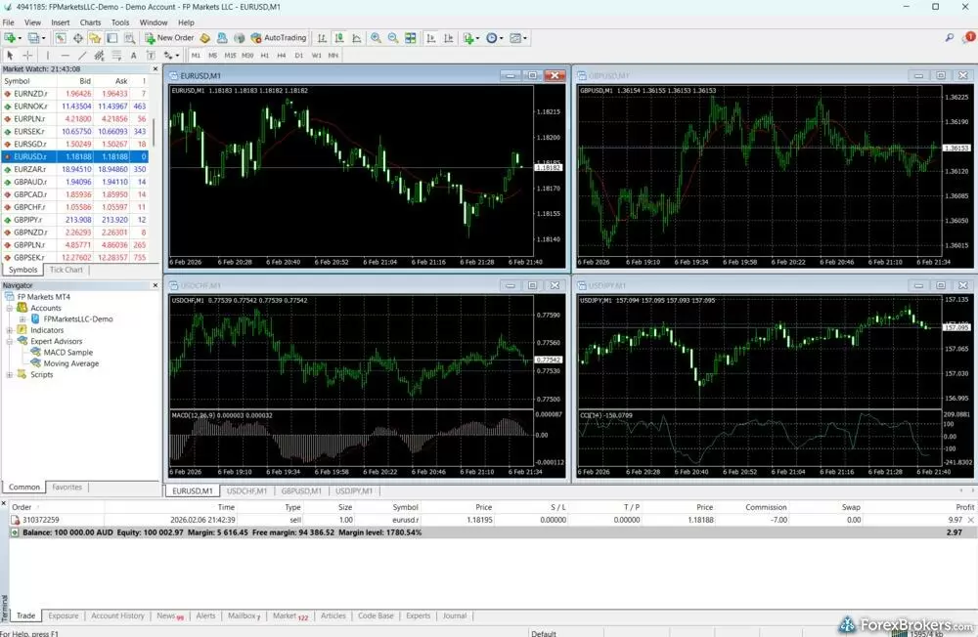Switch to the Mailbox terminal tab
Image resolution: width=978 pixels, height=637 pixels.
(242, 616)
